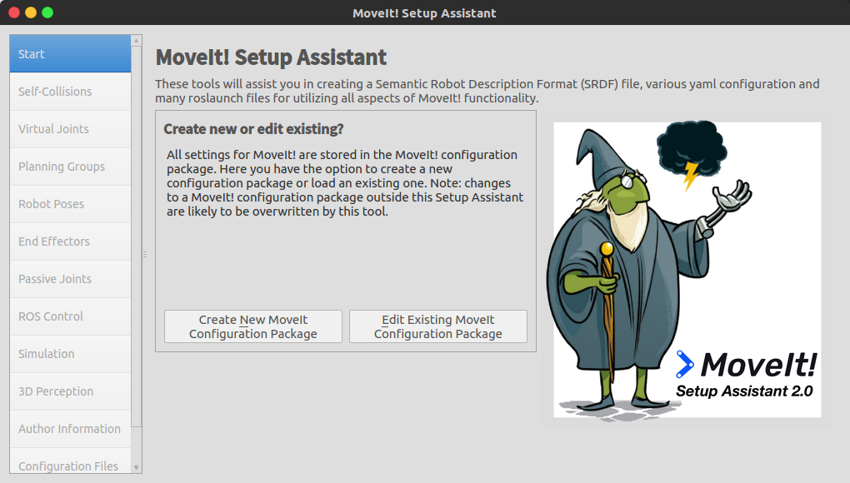Select Passive Joints in sidebar
This screenshot has height=483, width=850.
[70, 278]
